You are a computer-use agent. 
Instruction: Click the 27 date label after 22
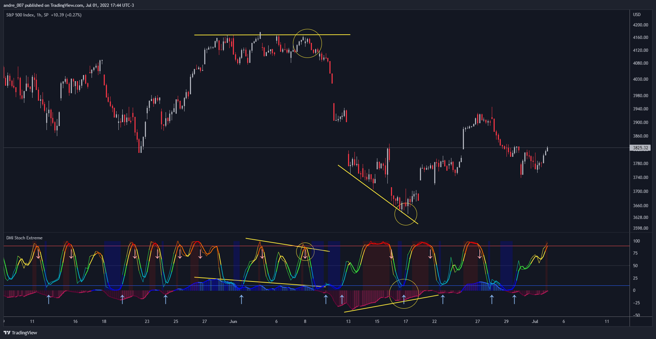[x=478, y=321]
